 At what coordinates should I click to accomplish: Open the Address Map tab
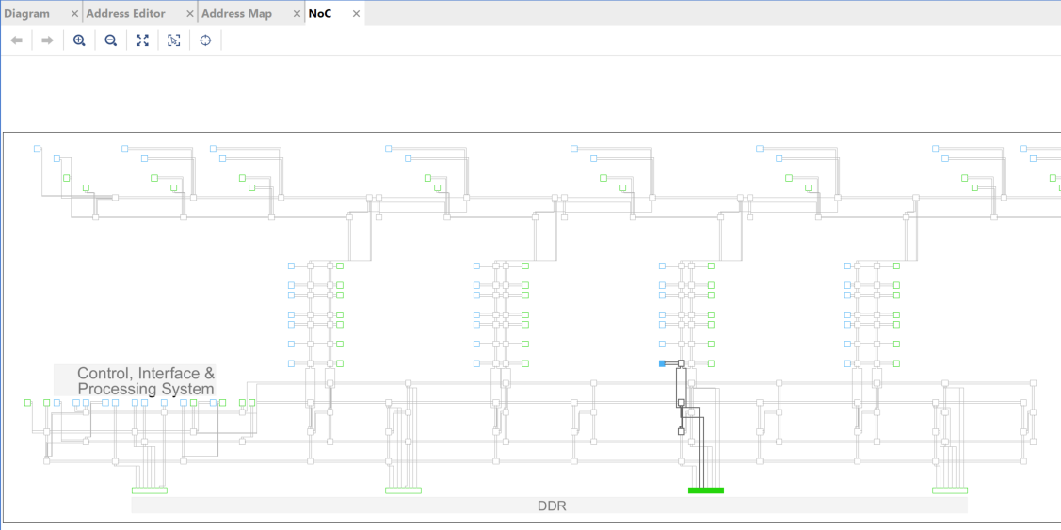pyautogui.click(x=237, y=13)
